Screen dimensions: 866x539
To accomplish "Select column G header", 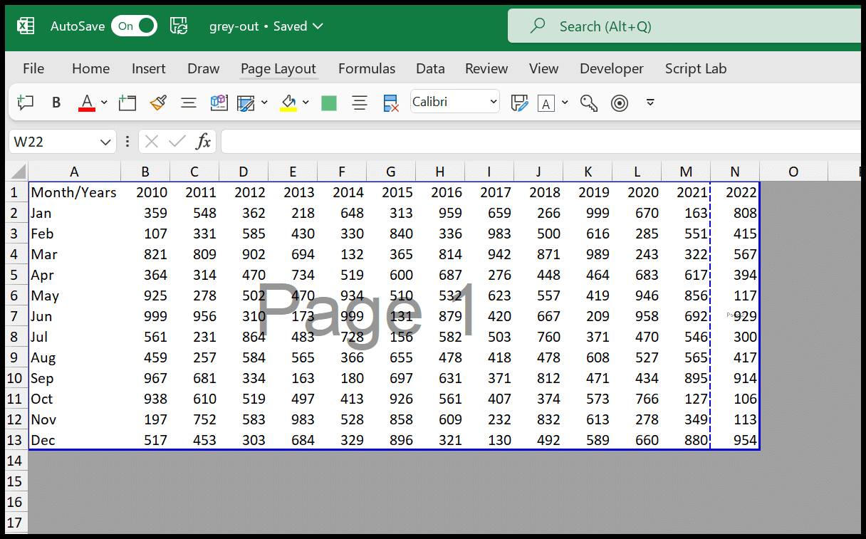I will [391, 172].
